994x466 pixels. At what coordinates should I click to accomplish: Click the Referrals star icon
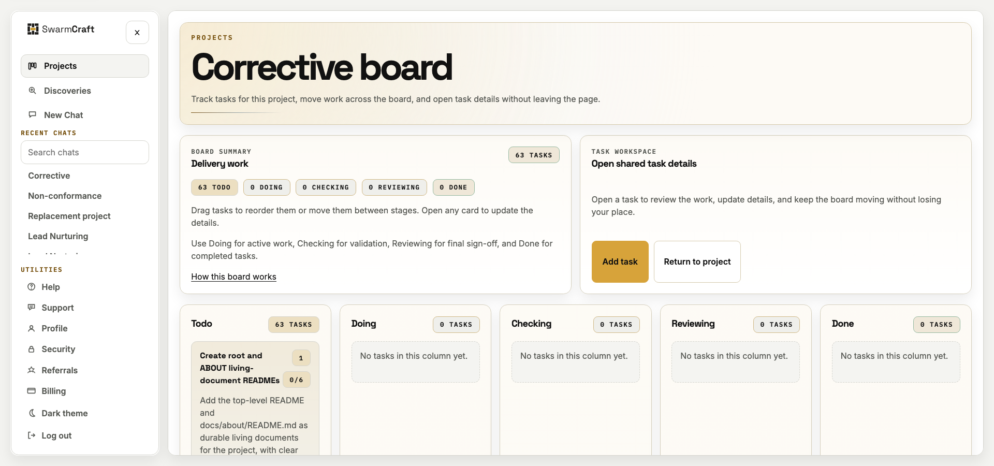(32, 370)
